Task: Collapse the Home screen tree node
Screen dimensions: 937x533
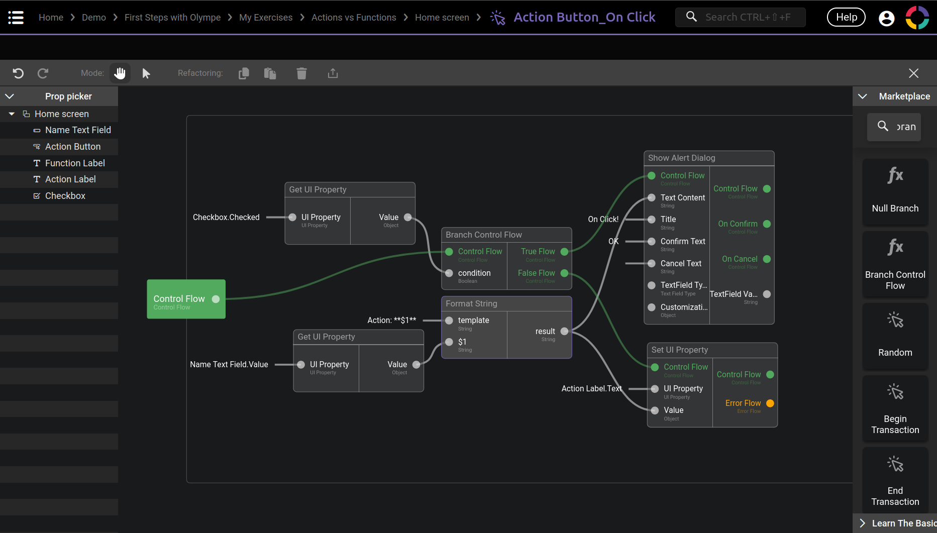Action: (12, 114)
